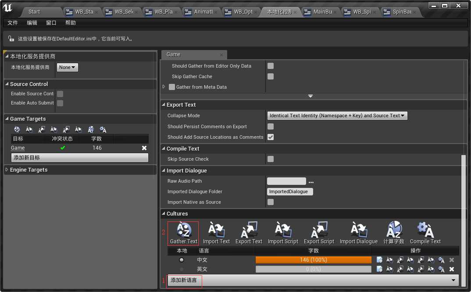Click the compile text gear icon in 中文 row
Image resolution: width=471 pixels, height=292 pixels.
click(441, 260)
